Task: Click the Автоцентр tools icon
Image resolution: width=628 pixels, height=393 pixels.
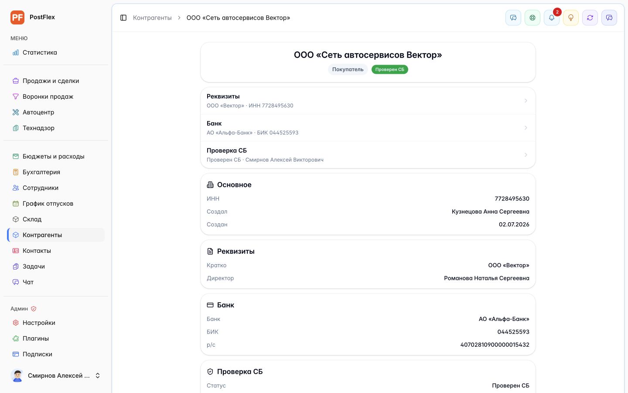Action: coord(16,112)
